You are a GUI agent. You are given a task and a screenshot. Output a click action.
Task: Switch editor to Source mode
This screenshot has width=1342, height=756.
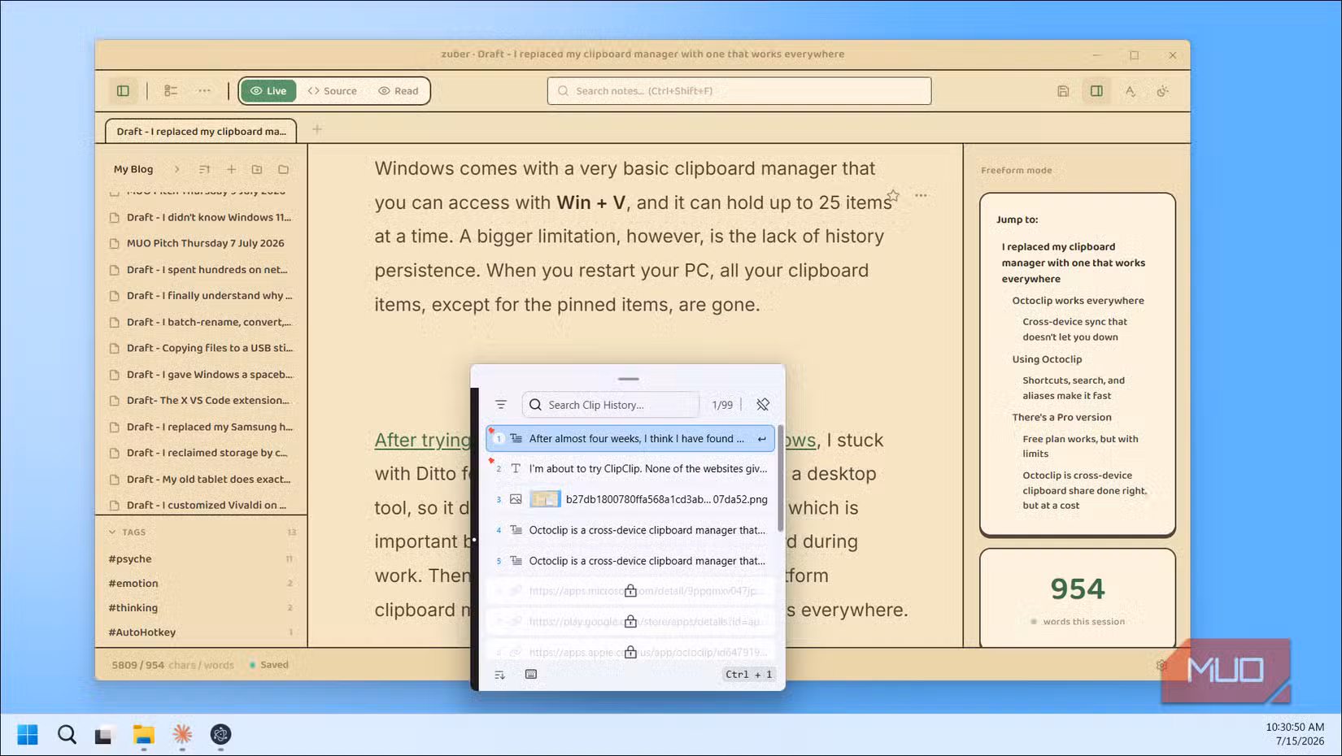pyautogui.click(x=332, y=91)
